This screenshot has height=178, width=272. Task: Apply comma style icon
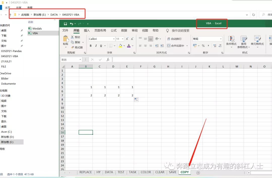pyautogui.click(x=208, y=46)
